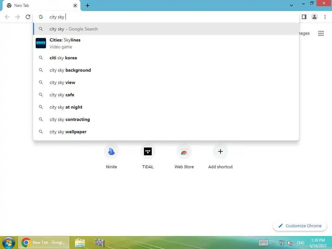The width and height of the screenshot is (332, 249).
Task: Click the Add shortcut plus tile
Action: click(220, 156)
